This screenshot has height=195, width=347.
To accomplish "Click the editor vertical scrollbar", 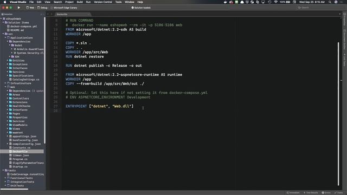I will click(338, 114).
